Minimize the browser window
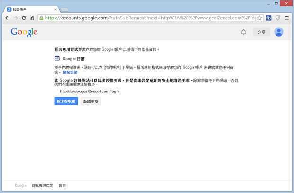The width and height of the screenshot is (294, 193). point(268,3)
